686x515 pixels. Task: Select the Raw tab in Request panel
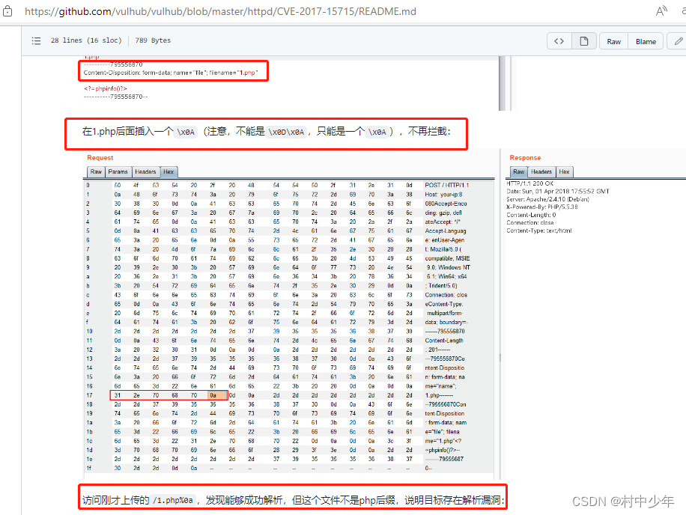point(96,172)
